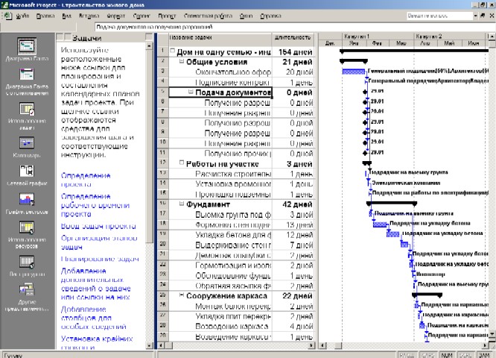Open the Использование задач view icon
This screenshot has width=496, height=358.
click(x=27, y=109)
